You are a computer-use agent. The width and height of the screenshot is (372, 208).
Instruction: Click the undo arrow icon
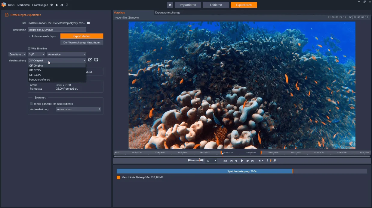tap(57, 5)
